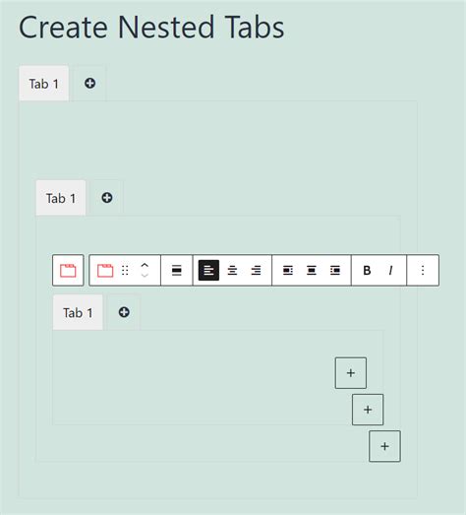Viewport: 466px width, 515px height.
Task: Set tab title alignment right icon
Action: pyautogui.click(x=335, y=271)
